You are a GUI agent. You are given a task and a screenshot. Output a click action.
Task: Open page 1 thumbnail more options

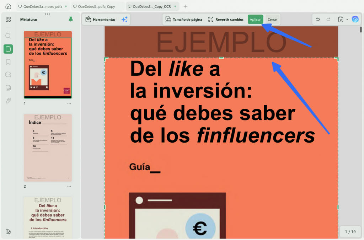click(x=69, y=103)
